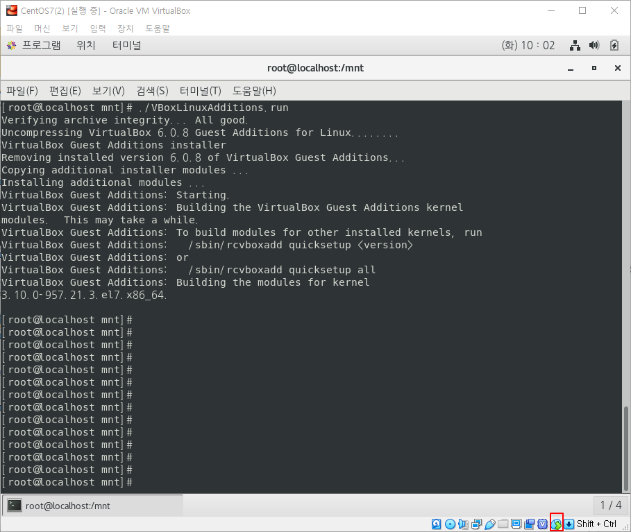The height and width of the screenshot is (532, 631).
Task: Click the 1 / 4 workspace switcher
Action: 610,505
